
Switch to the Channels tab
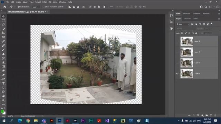[187, 19]
